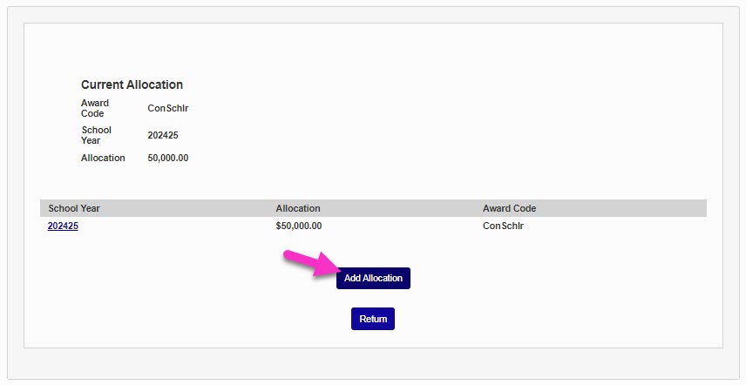Screen dimensions: 746x385
Task: Click the School Year label in summary
Action: (x=96, y=135)
